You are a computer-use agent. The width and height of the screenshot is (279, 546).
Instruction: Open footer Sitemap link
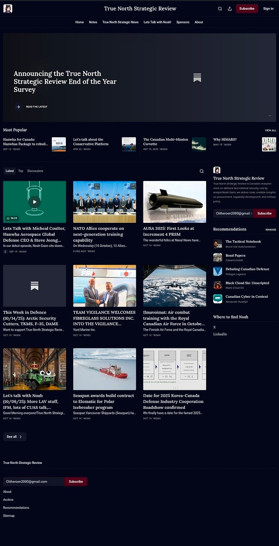pyautogui.click(x=9, y=516)
